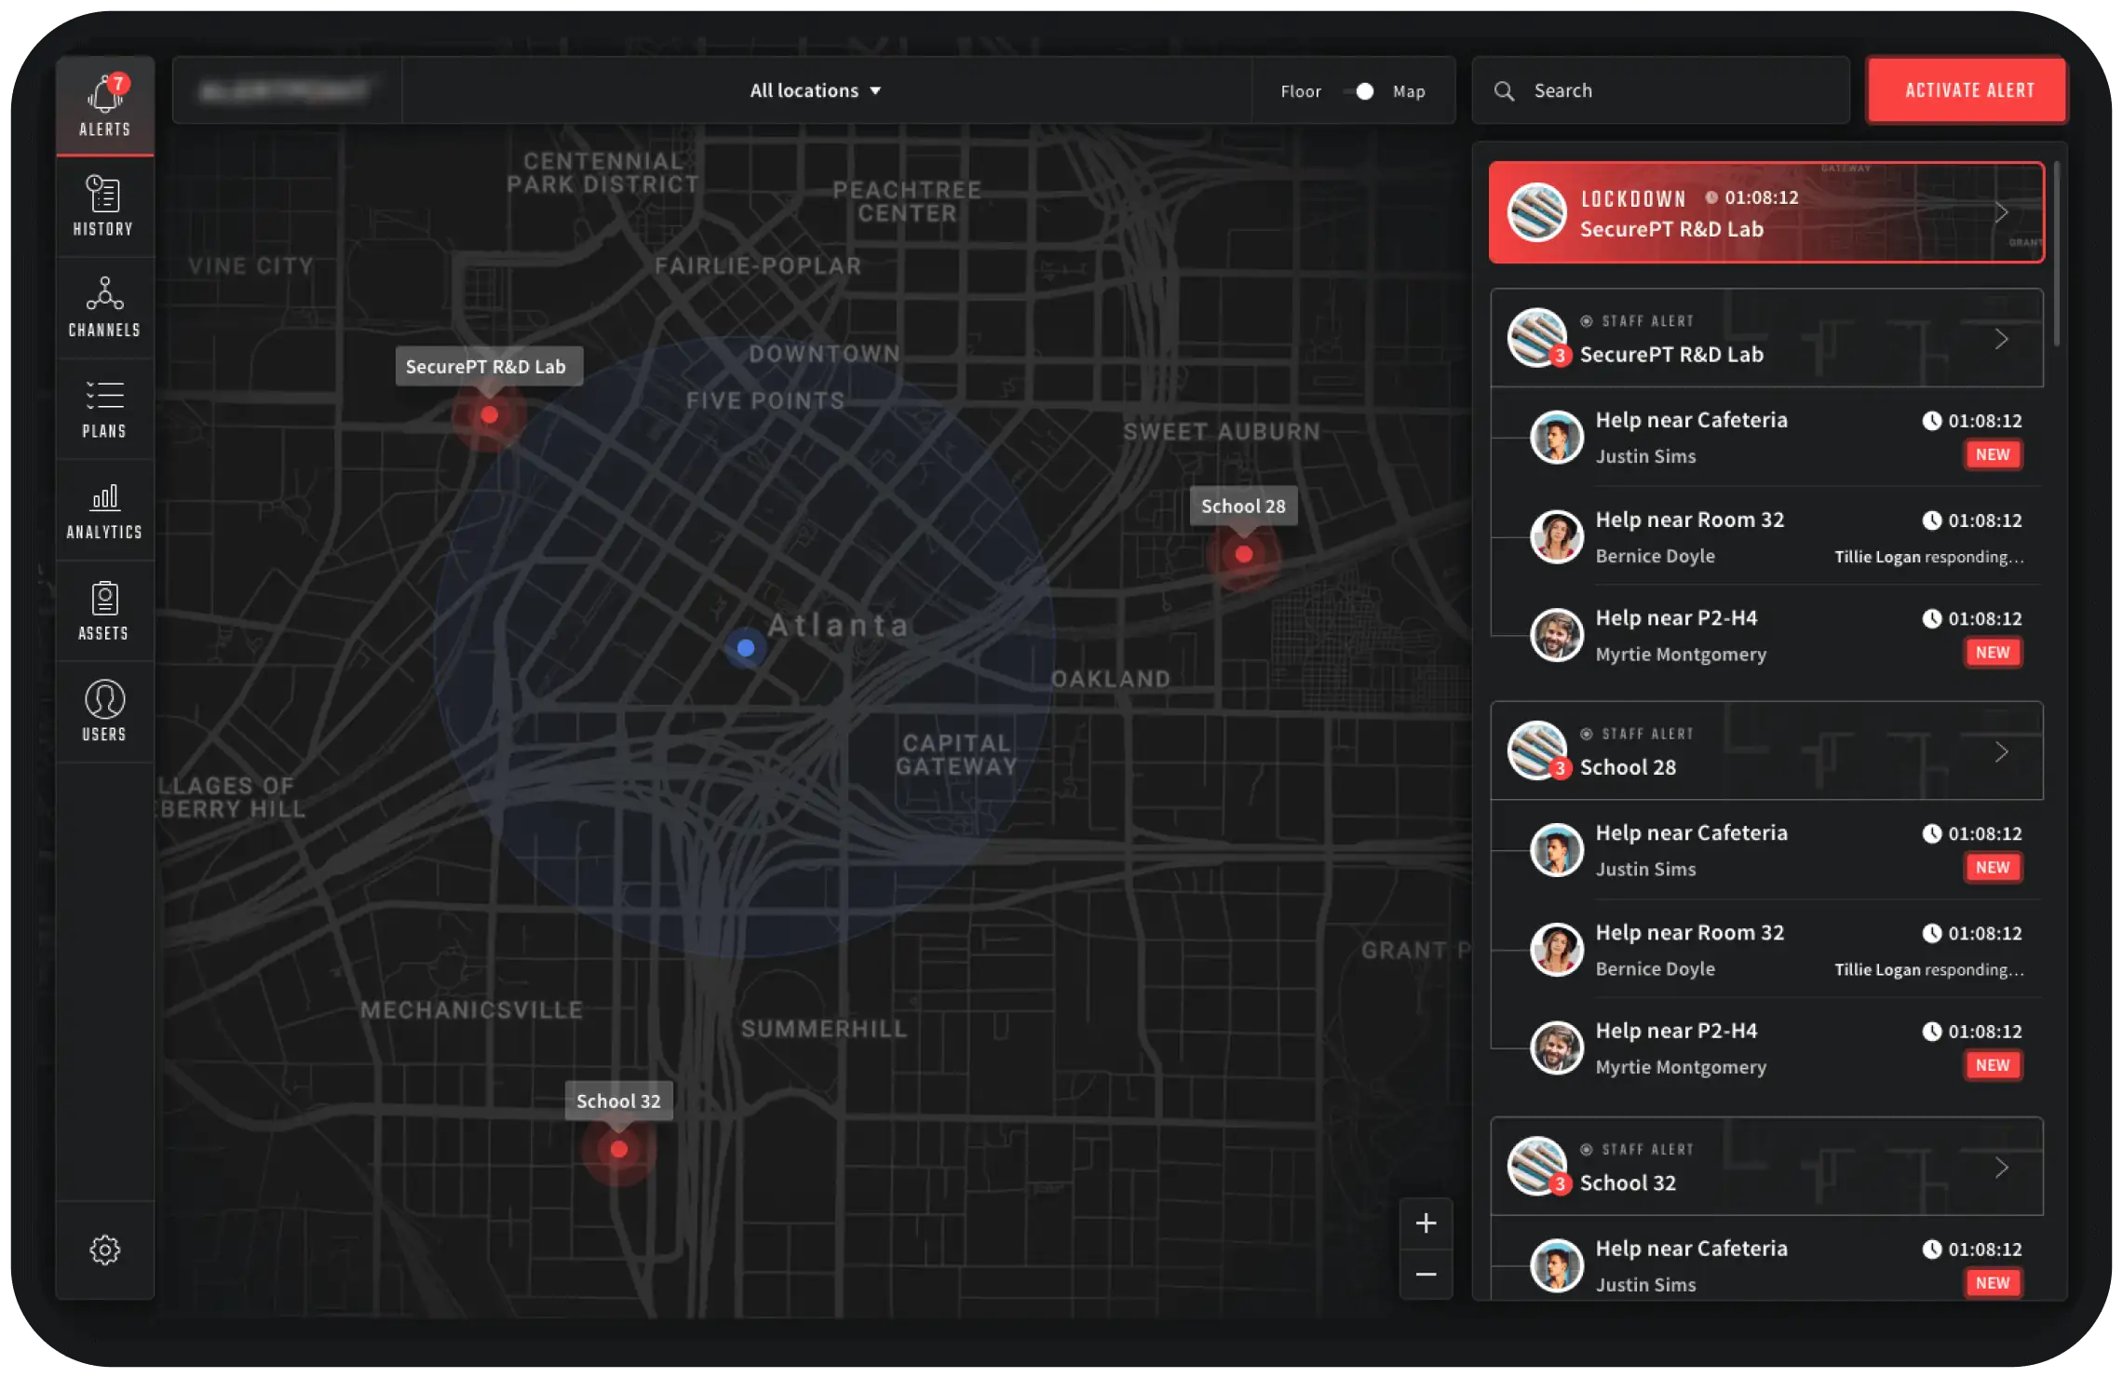
Task: Zoom in the map with plus button
Action: [1426, 1223]
